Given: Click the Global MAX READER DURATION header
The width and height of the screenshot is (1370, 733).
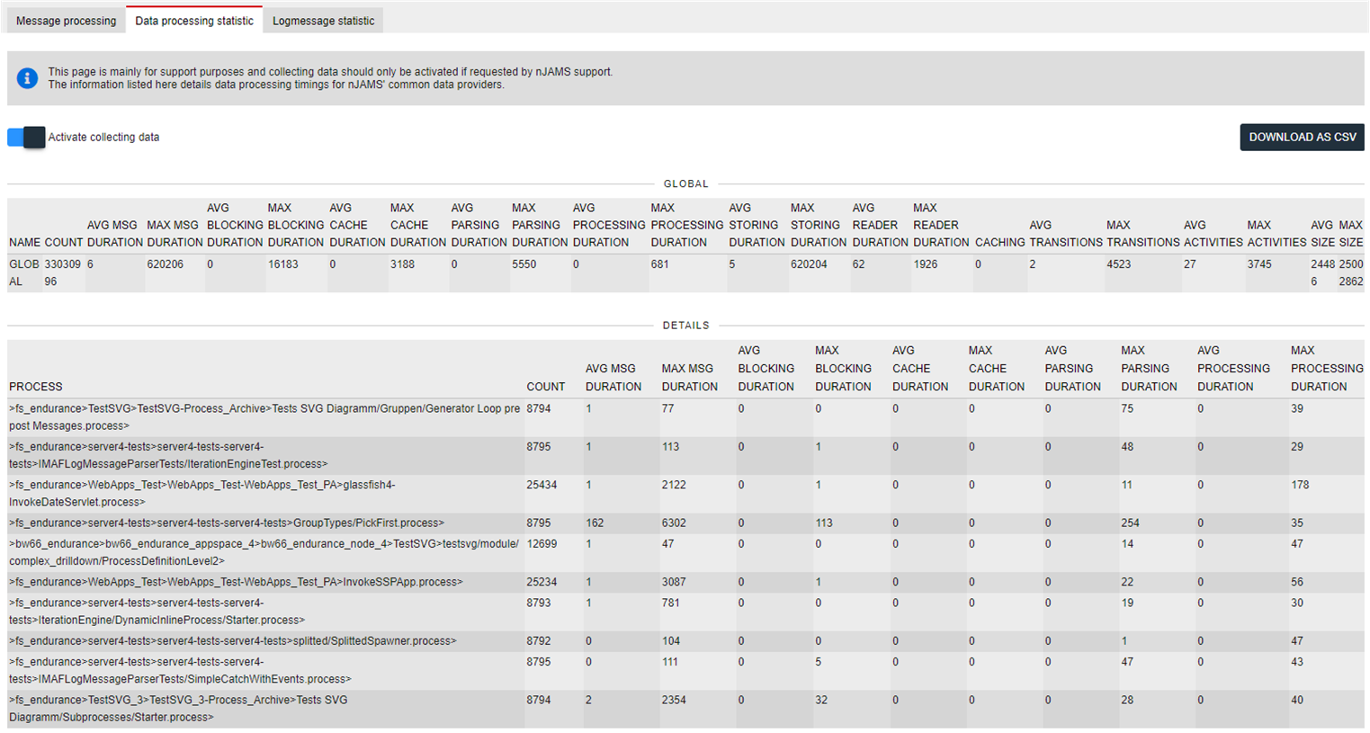Looking at the screenshot, I should pyautogui.click(x=941, y=225).
